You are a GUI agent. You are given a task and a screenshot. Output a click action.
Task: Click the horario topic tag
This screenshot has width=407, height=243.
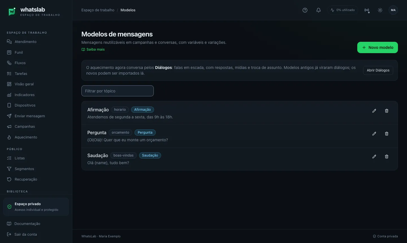(x=120, y=110)
